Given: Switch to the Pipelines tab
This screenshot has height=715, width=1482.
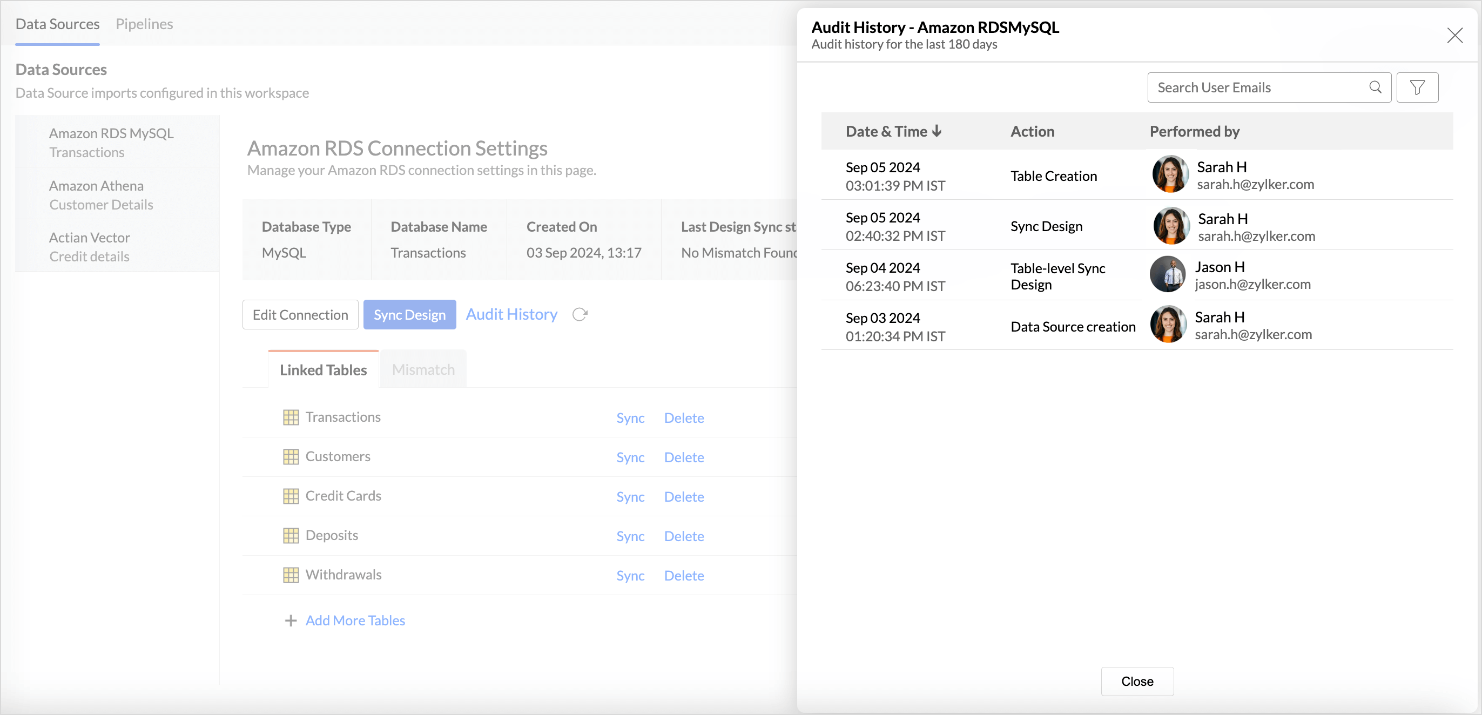Looking at the screenshot, I should pos(144,24).
